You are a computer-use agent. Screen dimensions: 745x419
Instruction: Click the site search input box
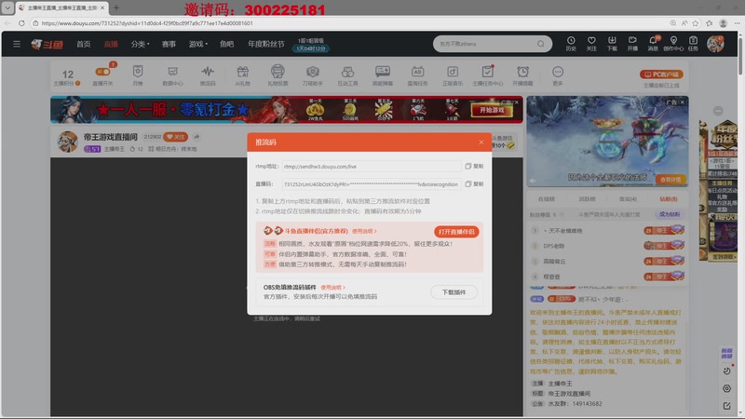pyautogui.click(x=485, y=44)
